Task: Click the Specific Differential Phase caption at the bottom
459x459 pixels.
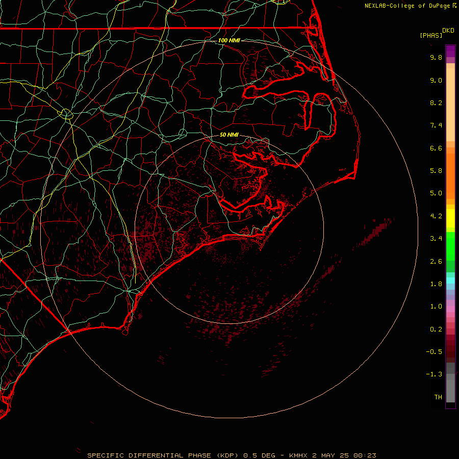Action: pyautogui.click(x=232, y=455)
